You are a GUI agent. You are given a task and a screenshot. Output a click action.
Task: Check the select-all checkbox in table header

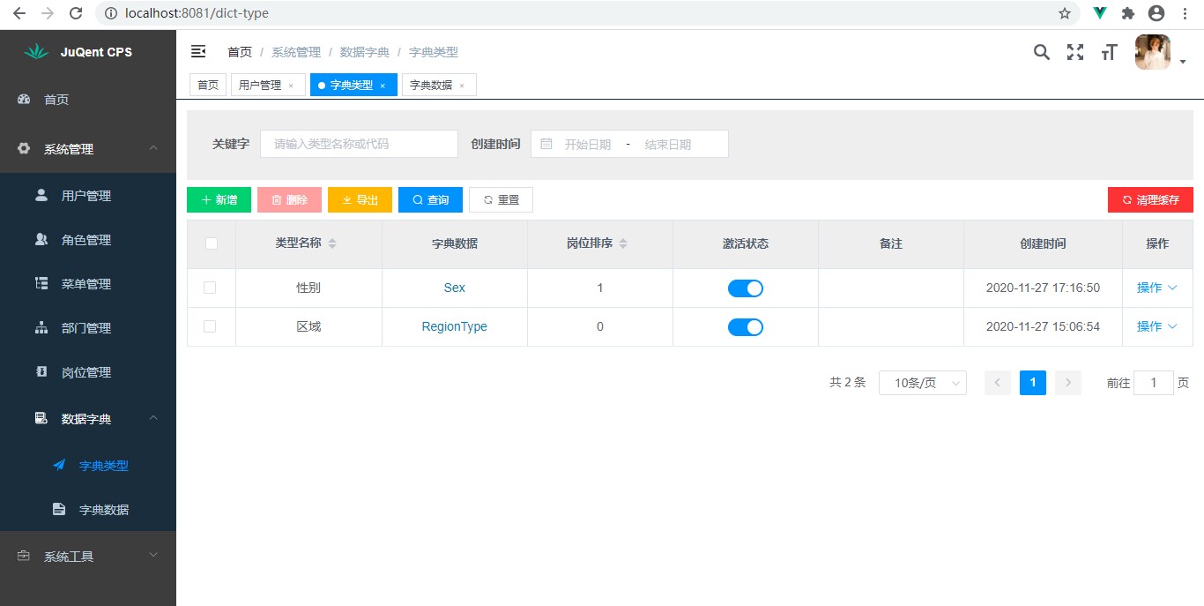[x=212, y=243]
